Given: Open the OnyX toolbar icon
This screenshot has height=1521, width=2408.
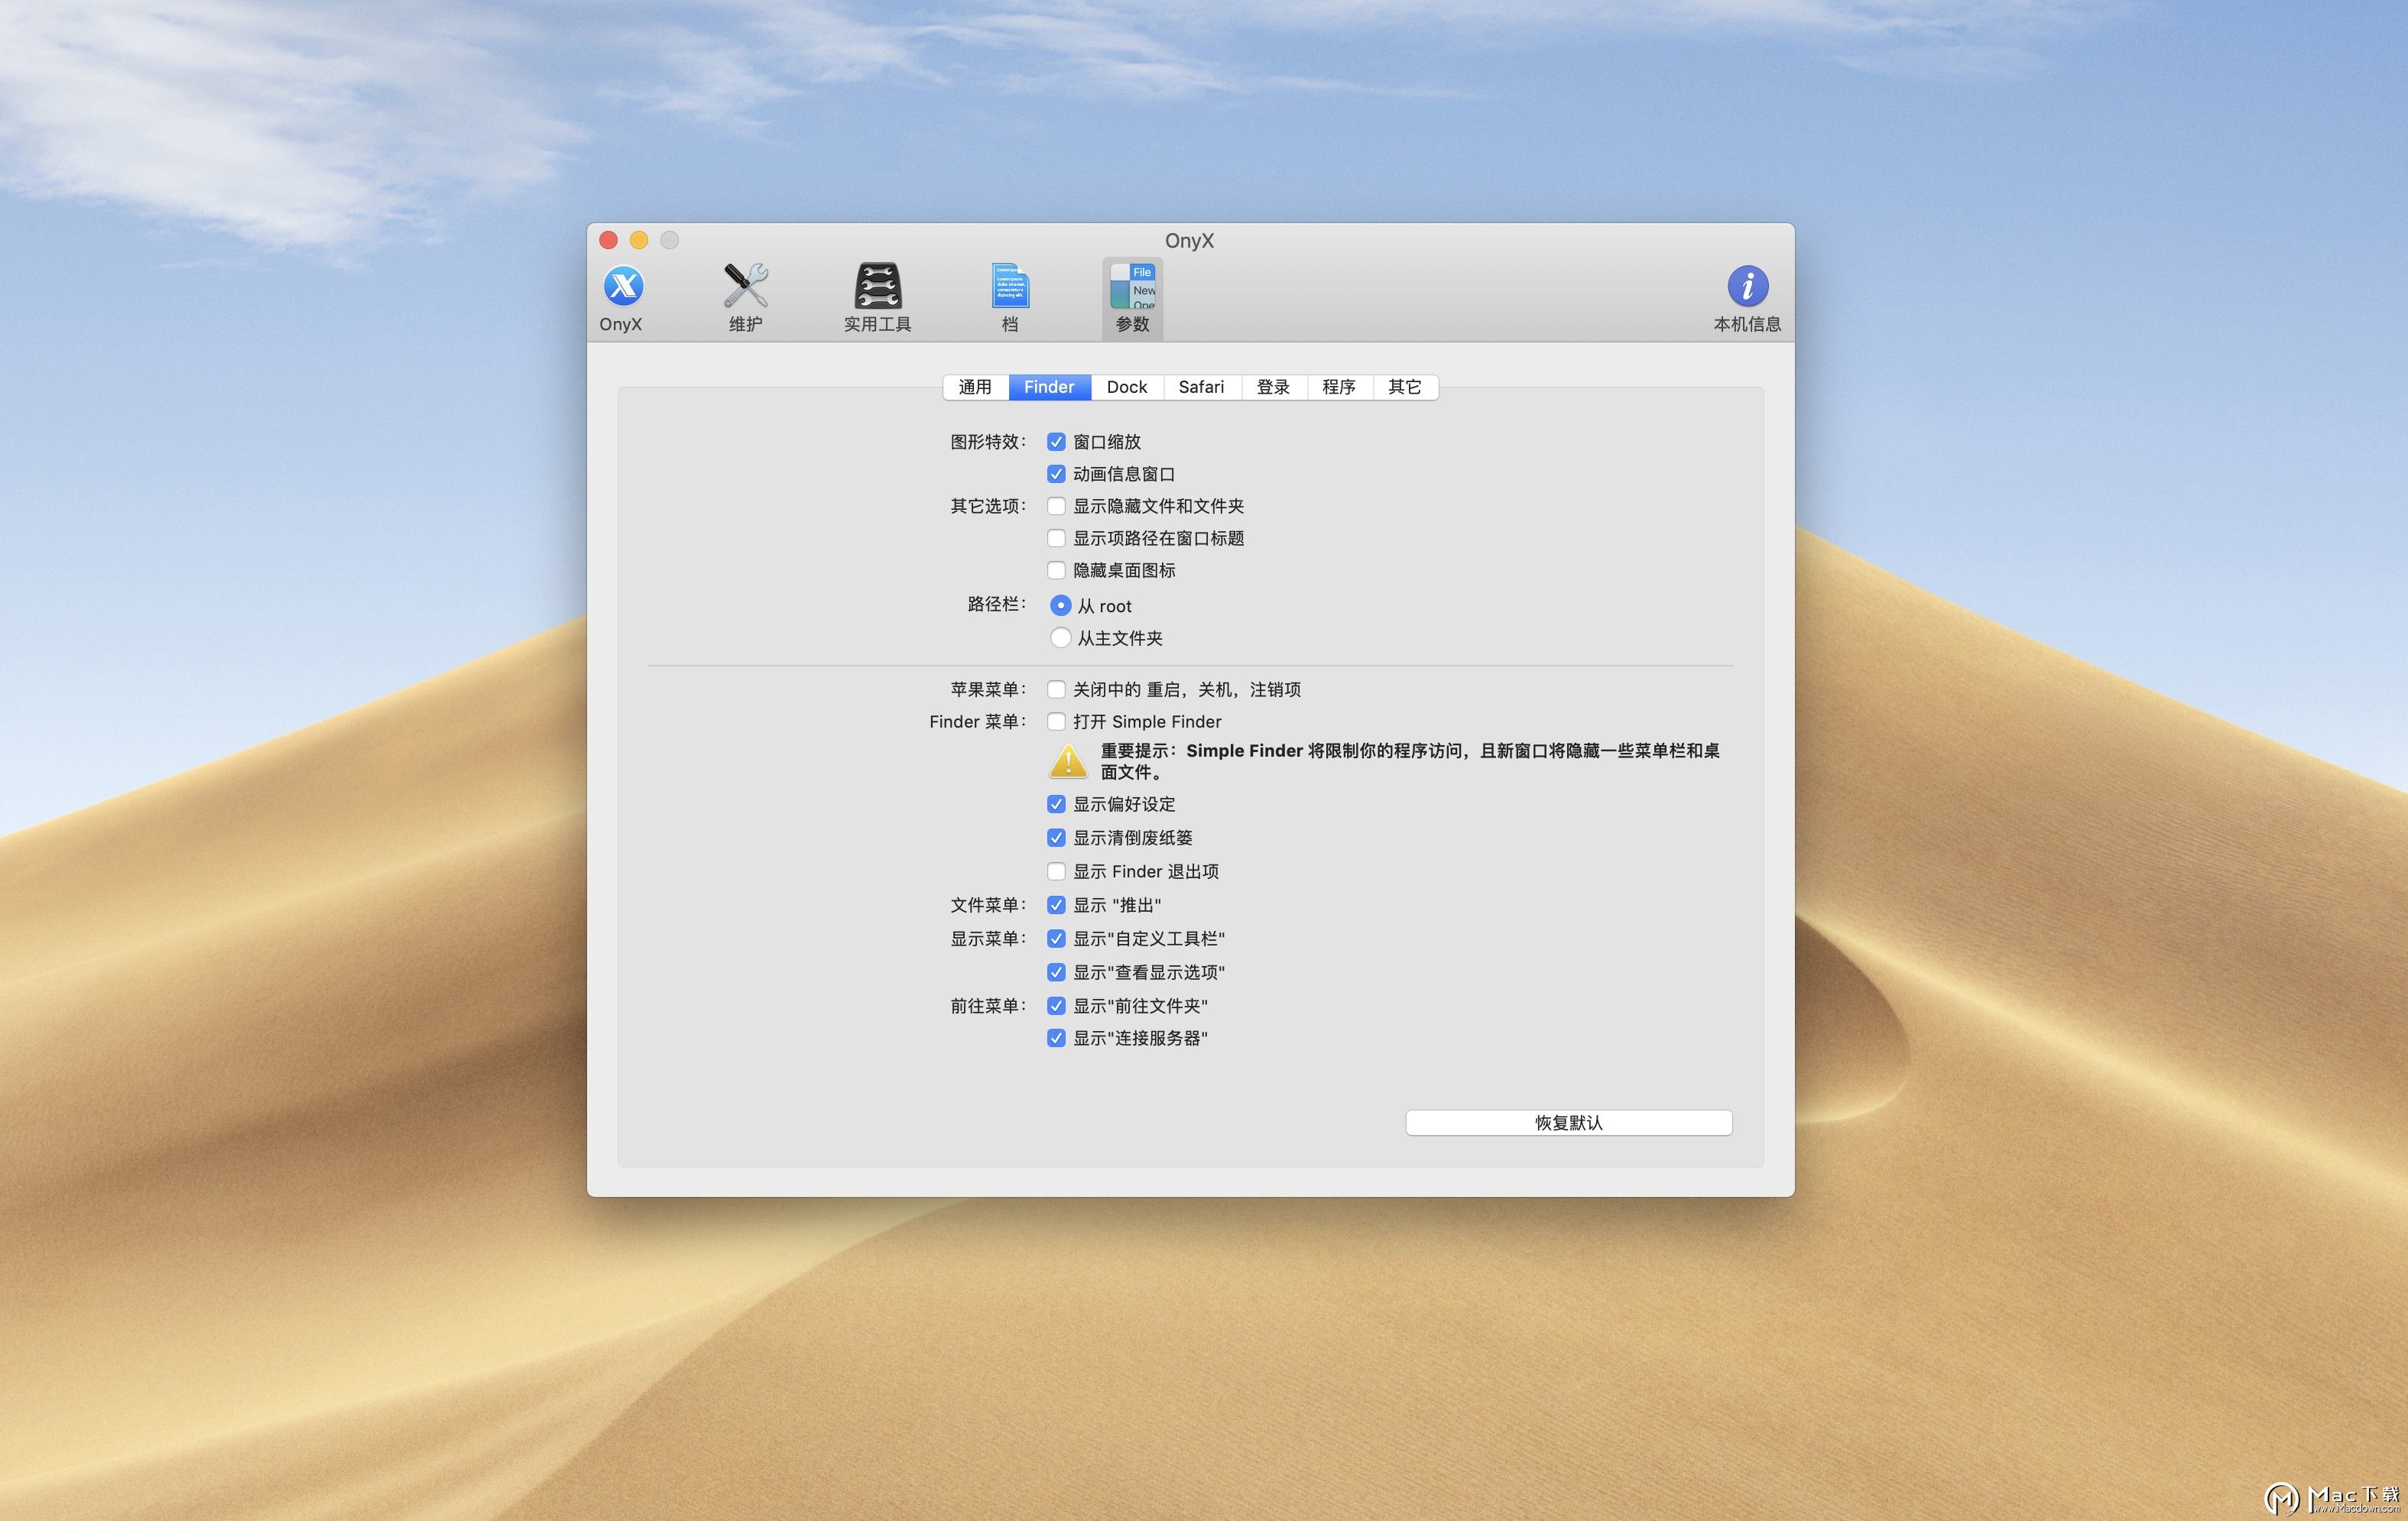Looking at the screenshot, I should [x=622, y=287].
